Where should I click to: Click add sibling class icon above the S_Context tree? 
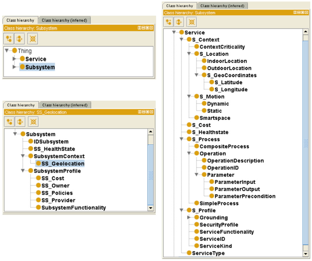[179, 22]
